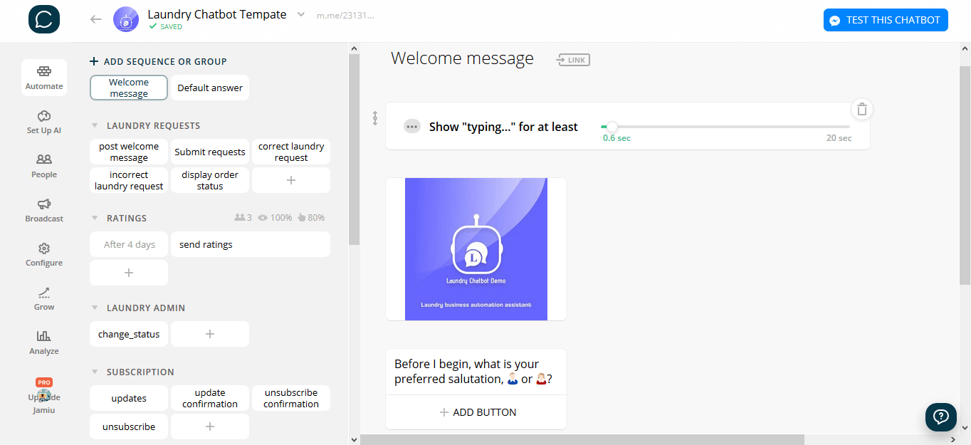
Task: Open the correct laundry request block
Action: [x=291, y=152]
